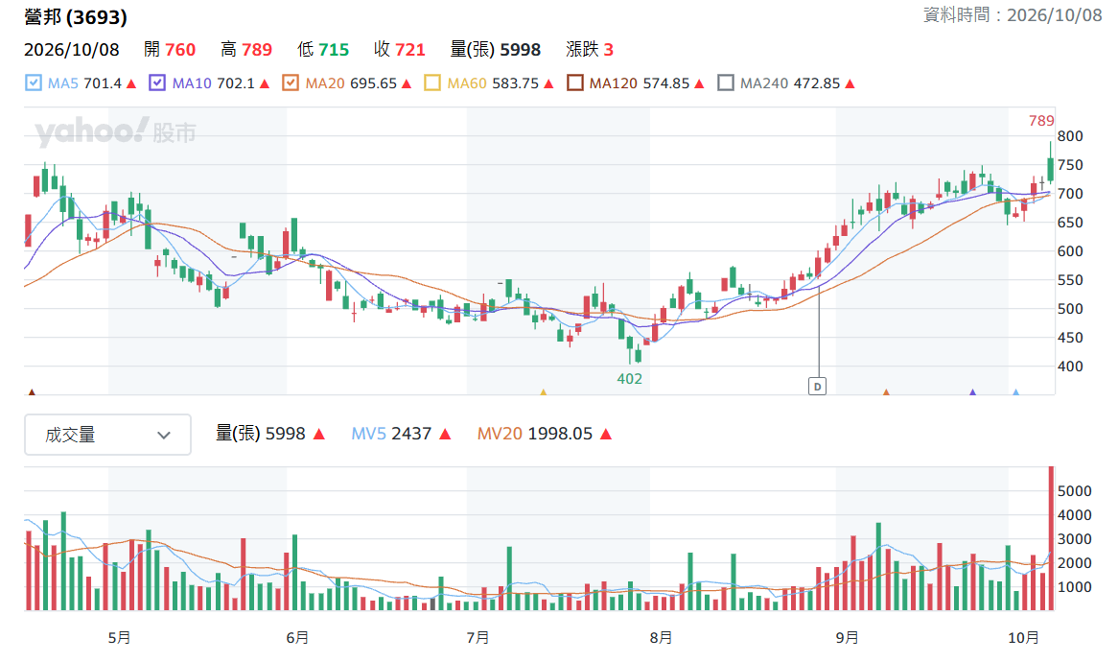Click the MV5 2437 volume average label
This screenshot has height=662, width=1118.
tap(391, 434)
